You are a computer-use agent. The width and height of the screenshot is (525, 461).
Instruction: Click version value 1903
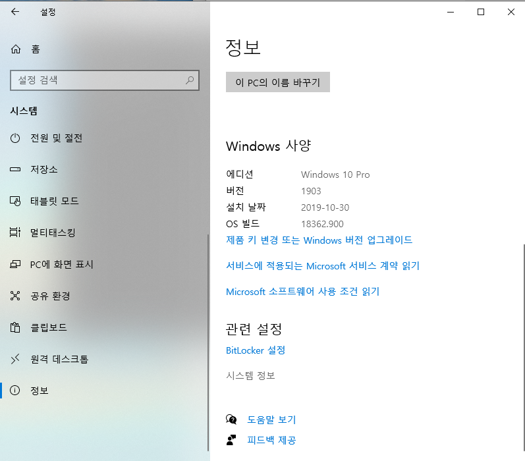(x=311, y=191)
